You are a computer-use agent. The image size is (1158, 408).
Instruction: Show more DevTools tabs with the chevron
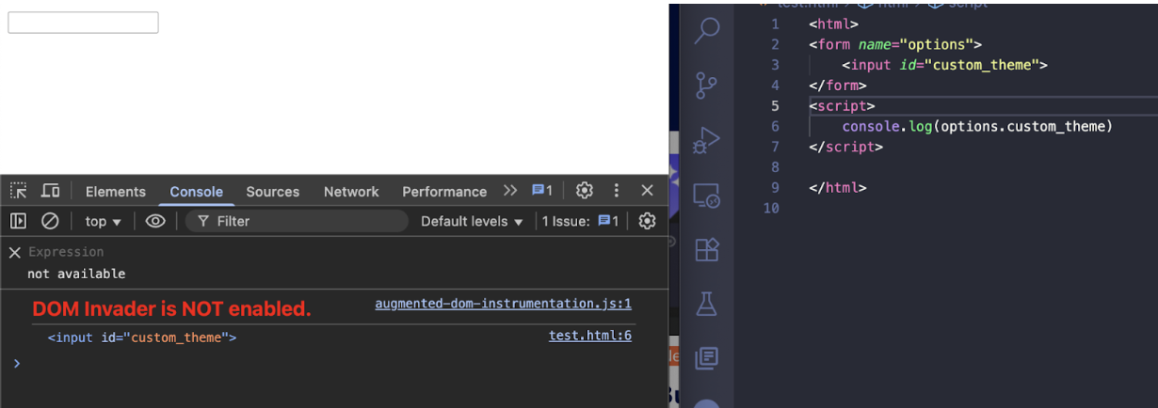pyautogui.click(x=510, y=191)
